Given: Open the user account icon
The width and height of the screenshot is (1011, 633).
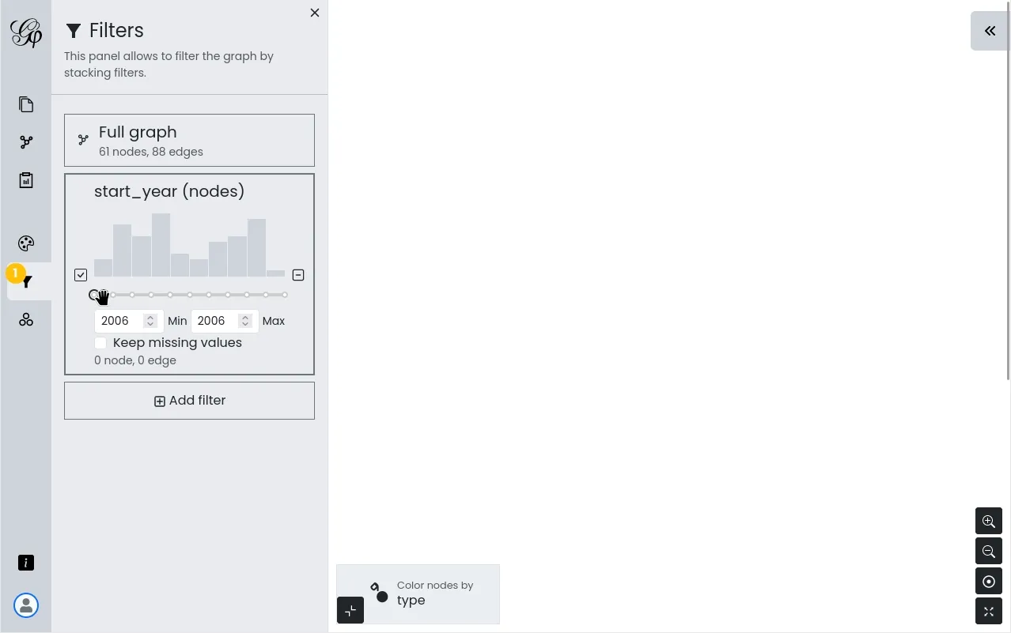Looking at the screenshot, I should 26,605.
